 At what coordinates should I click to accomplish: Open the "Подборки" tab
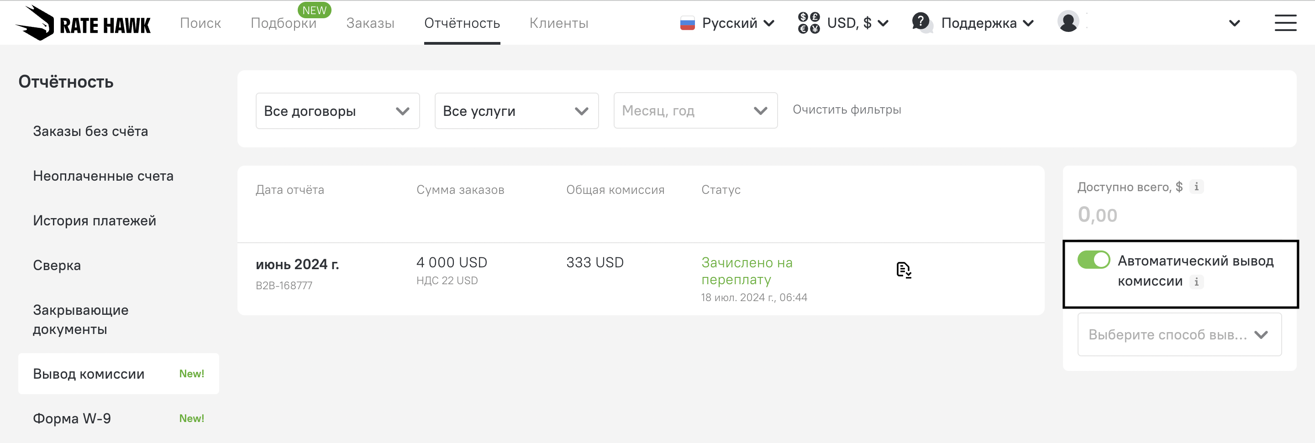[x=283, y=23]
